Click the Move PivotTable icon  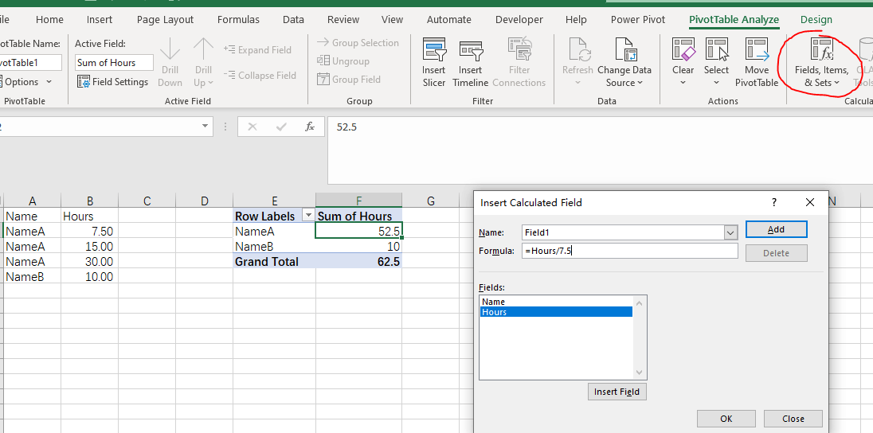[757, 49]
